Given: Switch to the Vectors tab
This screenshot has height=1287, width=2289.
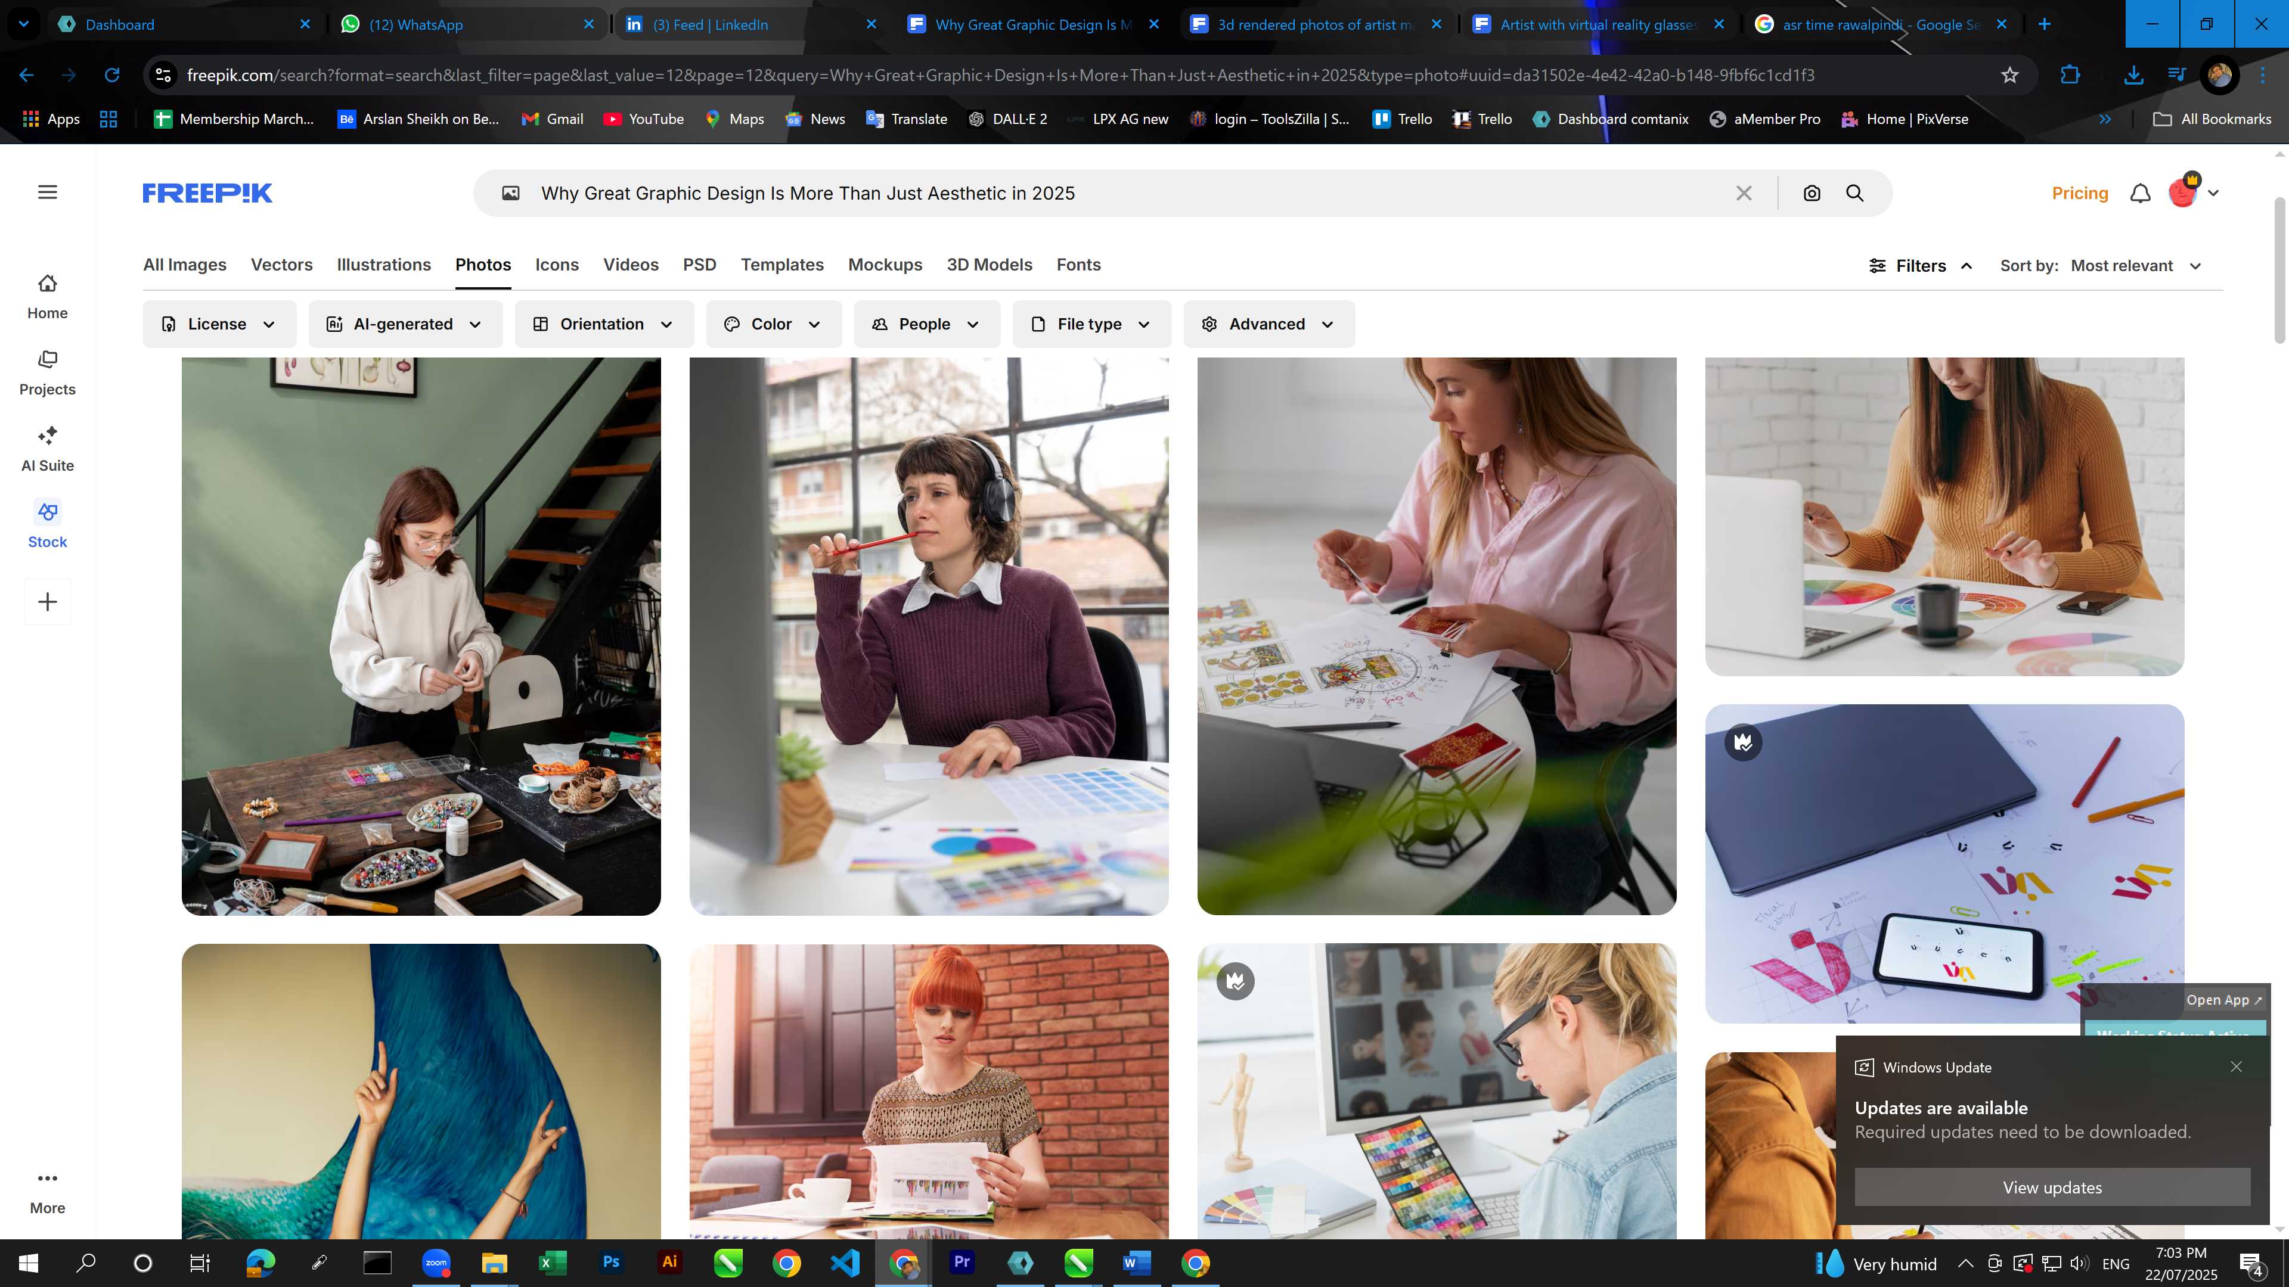Looking at the screenshot, I should click(x=282, y=265).
